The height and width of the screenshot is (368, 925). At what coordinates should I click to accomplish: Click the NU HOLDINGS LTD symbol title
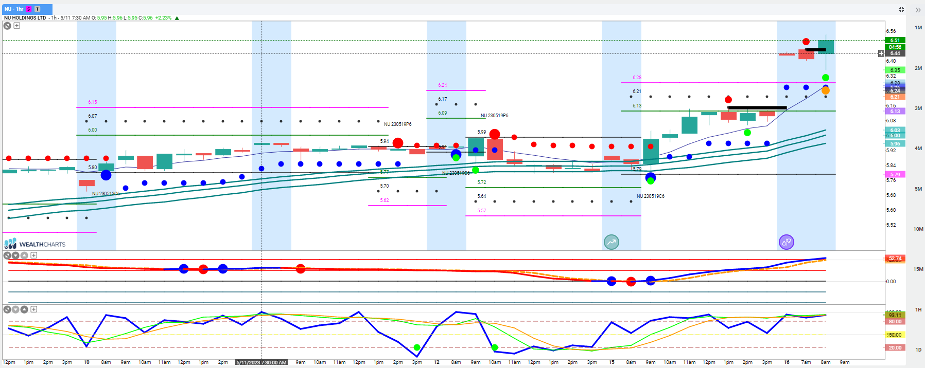(x=25, y=18)
